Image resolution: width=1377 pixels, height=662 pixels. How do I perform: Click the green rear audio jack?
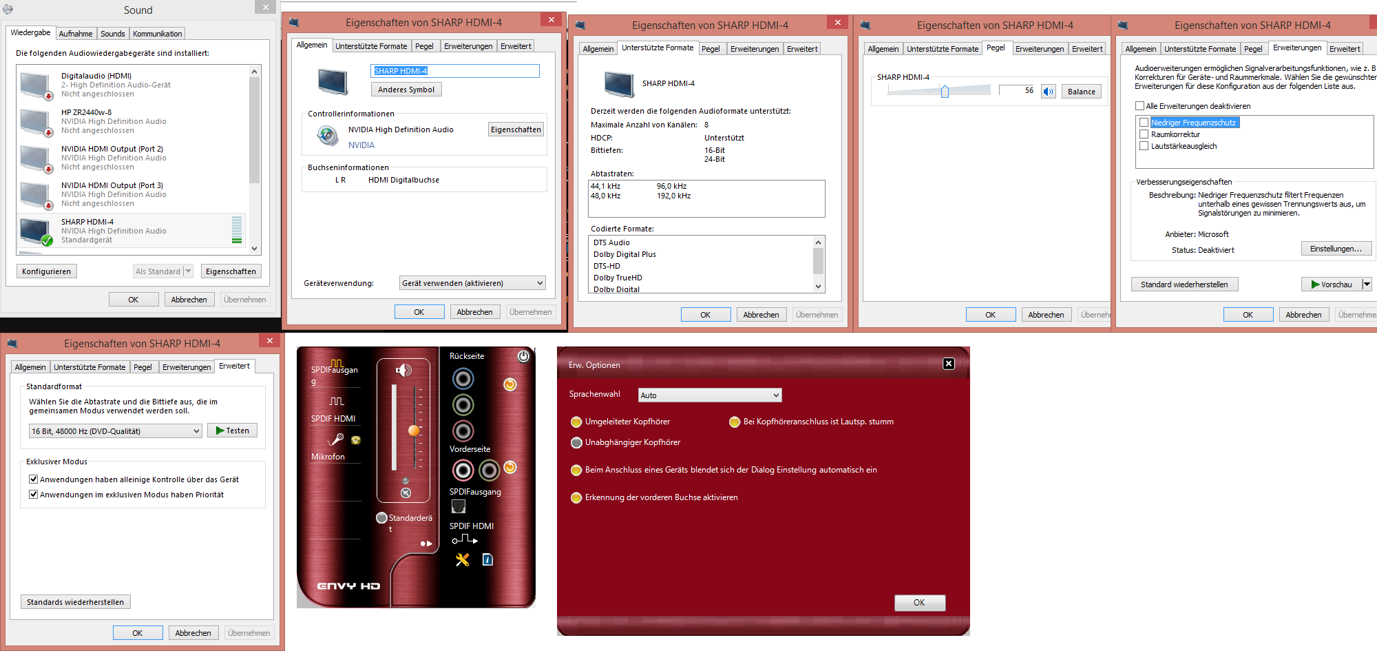point(463,405)
